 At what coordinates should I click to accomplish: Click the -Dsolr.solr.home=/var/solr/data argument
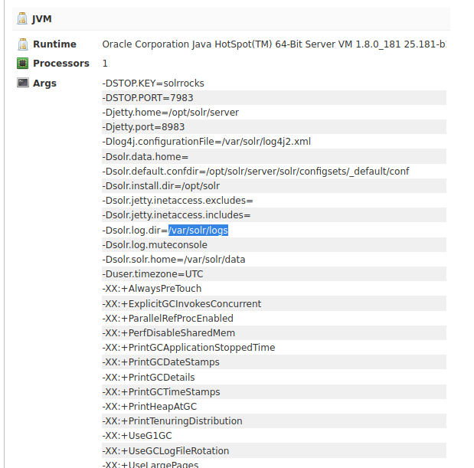[174, 260]
